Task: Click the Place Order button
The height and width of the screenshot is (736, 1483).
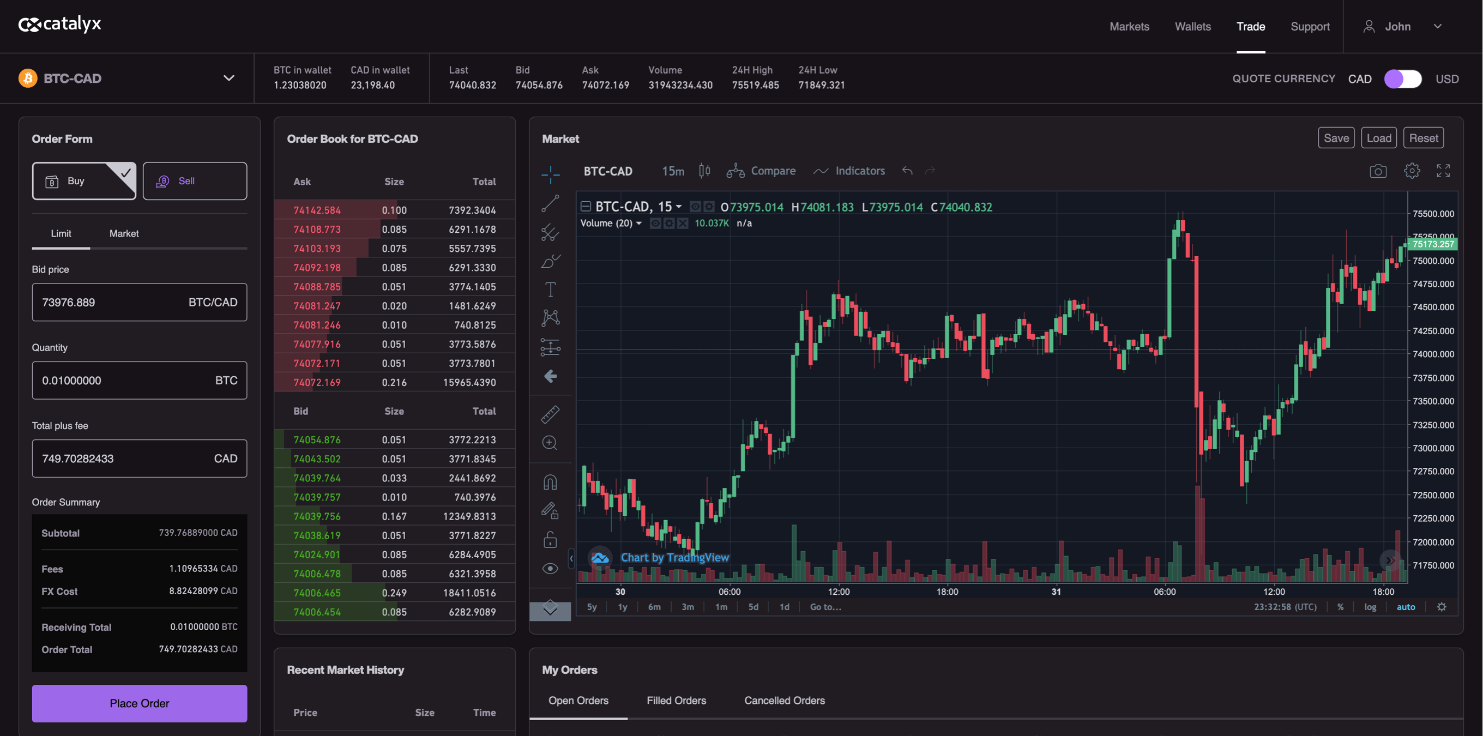Action: coord(139,703)
